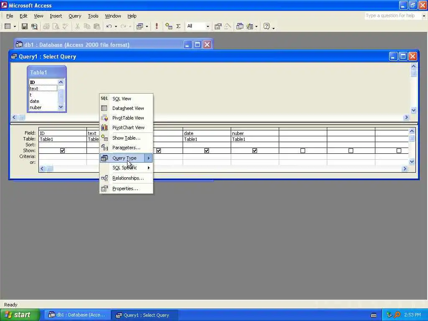
Task: Click the design grid vertical scroll down arrow
Action: (x=412, y=162)
